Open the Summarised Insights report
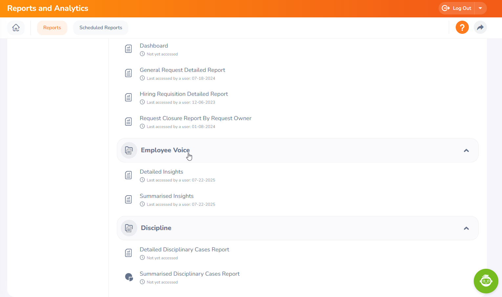The height and width of the screenshot is (297, 502). (x=166, y=196)
